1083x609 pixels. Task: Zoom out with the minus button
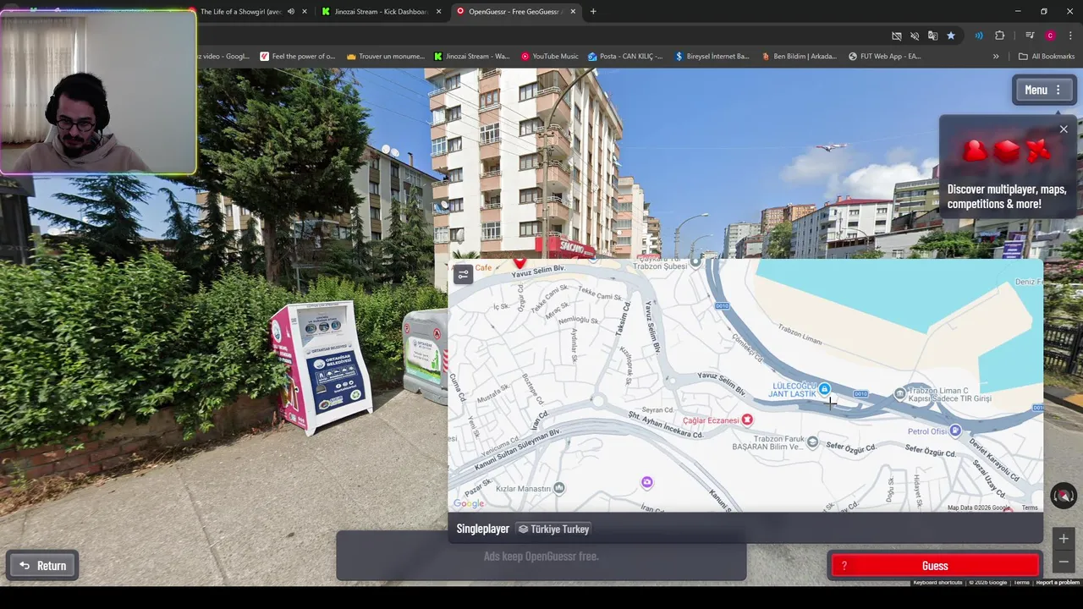1064,562
